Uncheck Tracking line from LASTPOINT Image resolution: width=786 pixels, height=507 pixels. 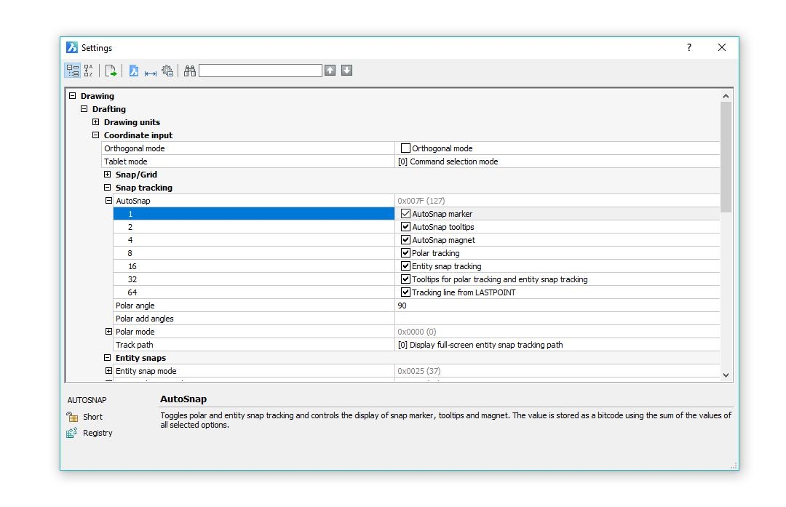click(405, 292)
